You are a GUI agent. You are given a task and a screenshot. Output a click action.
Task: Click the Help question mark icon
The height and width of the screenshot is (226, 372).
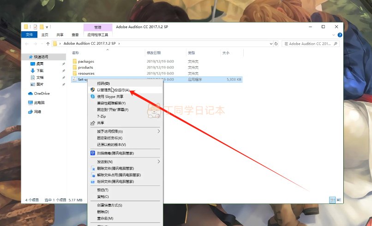point(340,35)
